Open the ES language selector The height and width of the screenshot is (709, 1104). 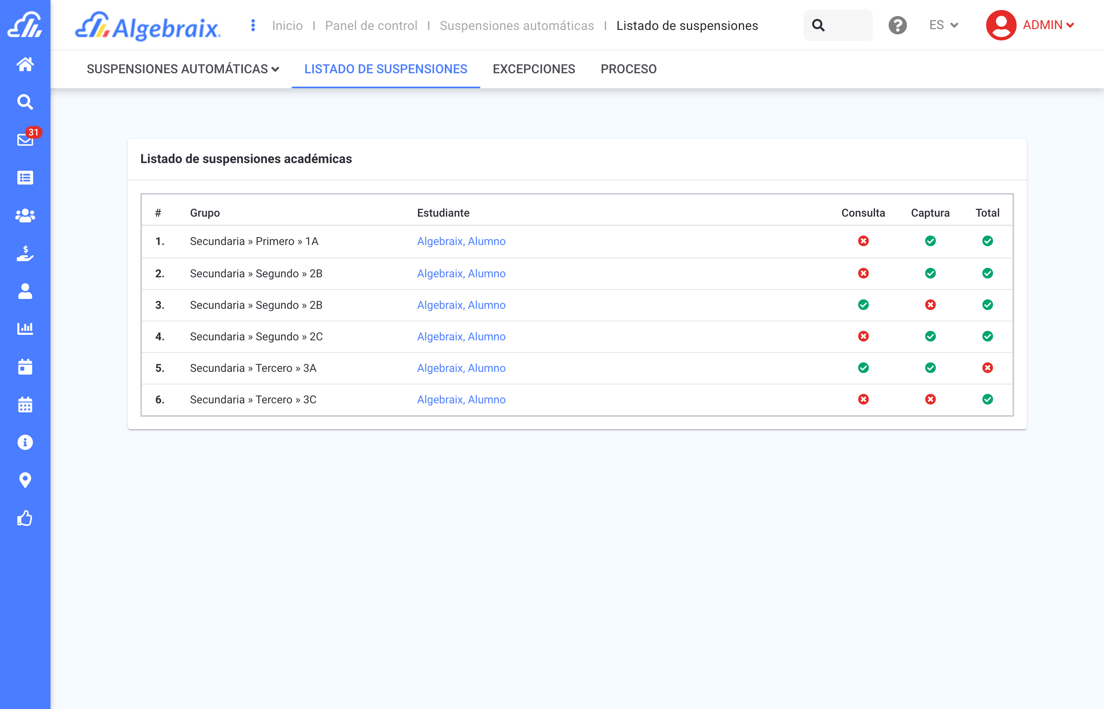(943, 25)
